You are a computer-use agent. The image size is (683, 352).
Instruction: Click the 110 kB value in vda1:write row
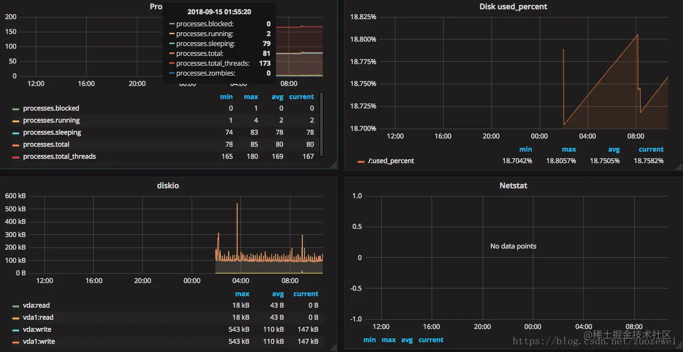coord(273,342)
